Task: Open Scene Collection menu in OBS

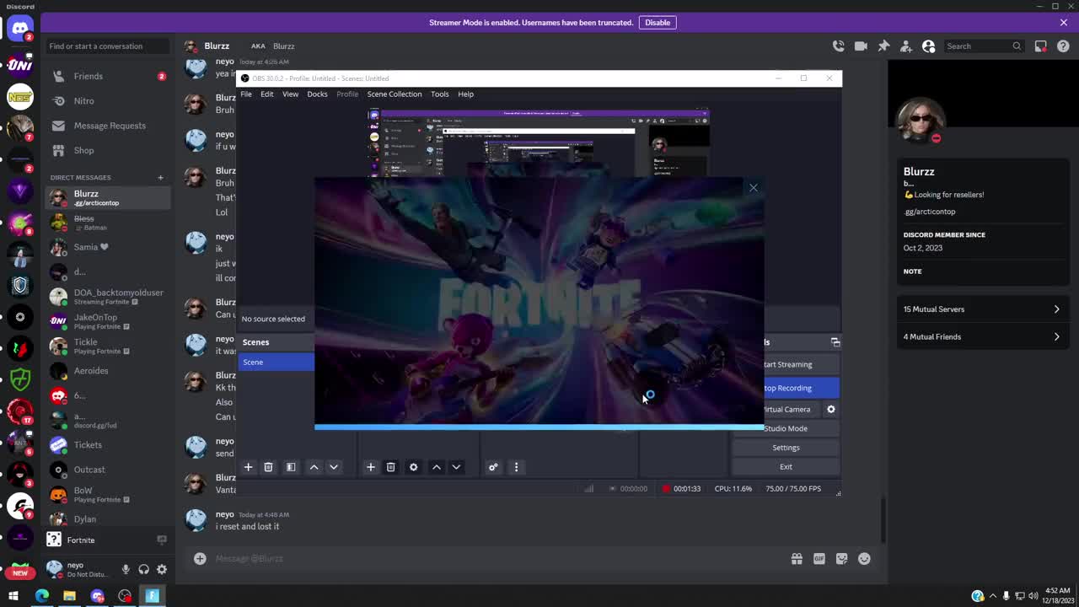Action: (395, 94)
